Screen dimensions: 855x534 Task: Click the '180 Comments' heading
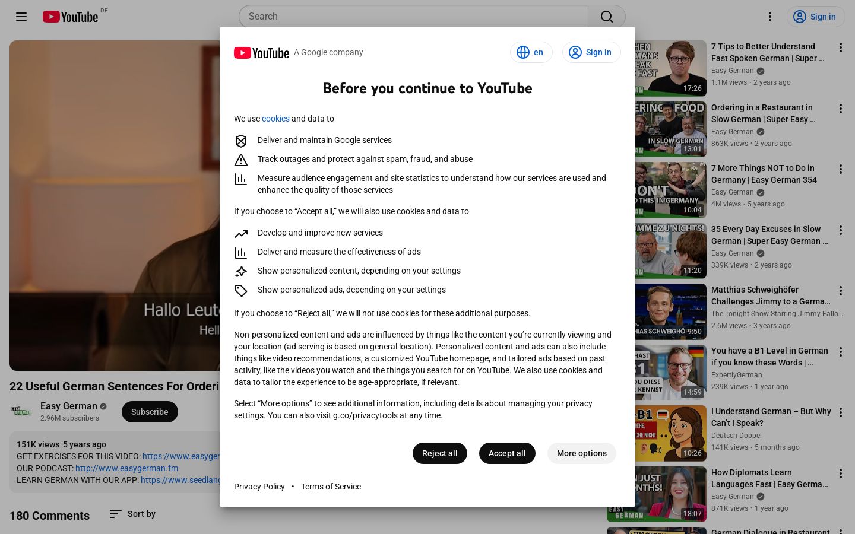[49, 516]
